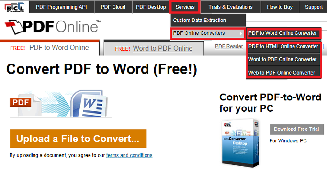Click the Convert PDF-to-Word for your PC heading
The width and height of the screenshot is (327, 172).
[x=271, y=103]
